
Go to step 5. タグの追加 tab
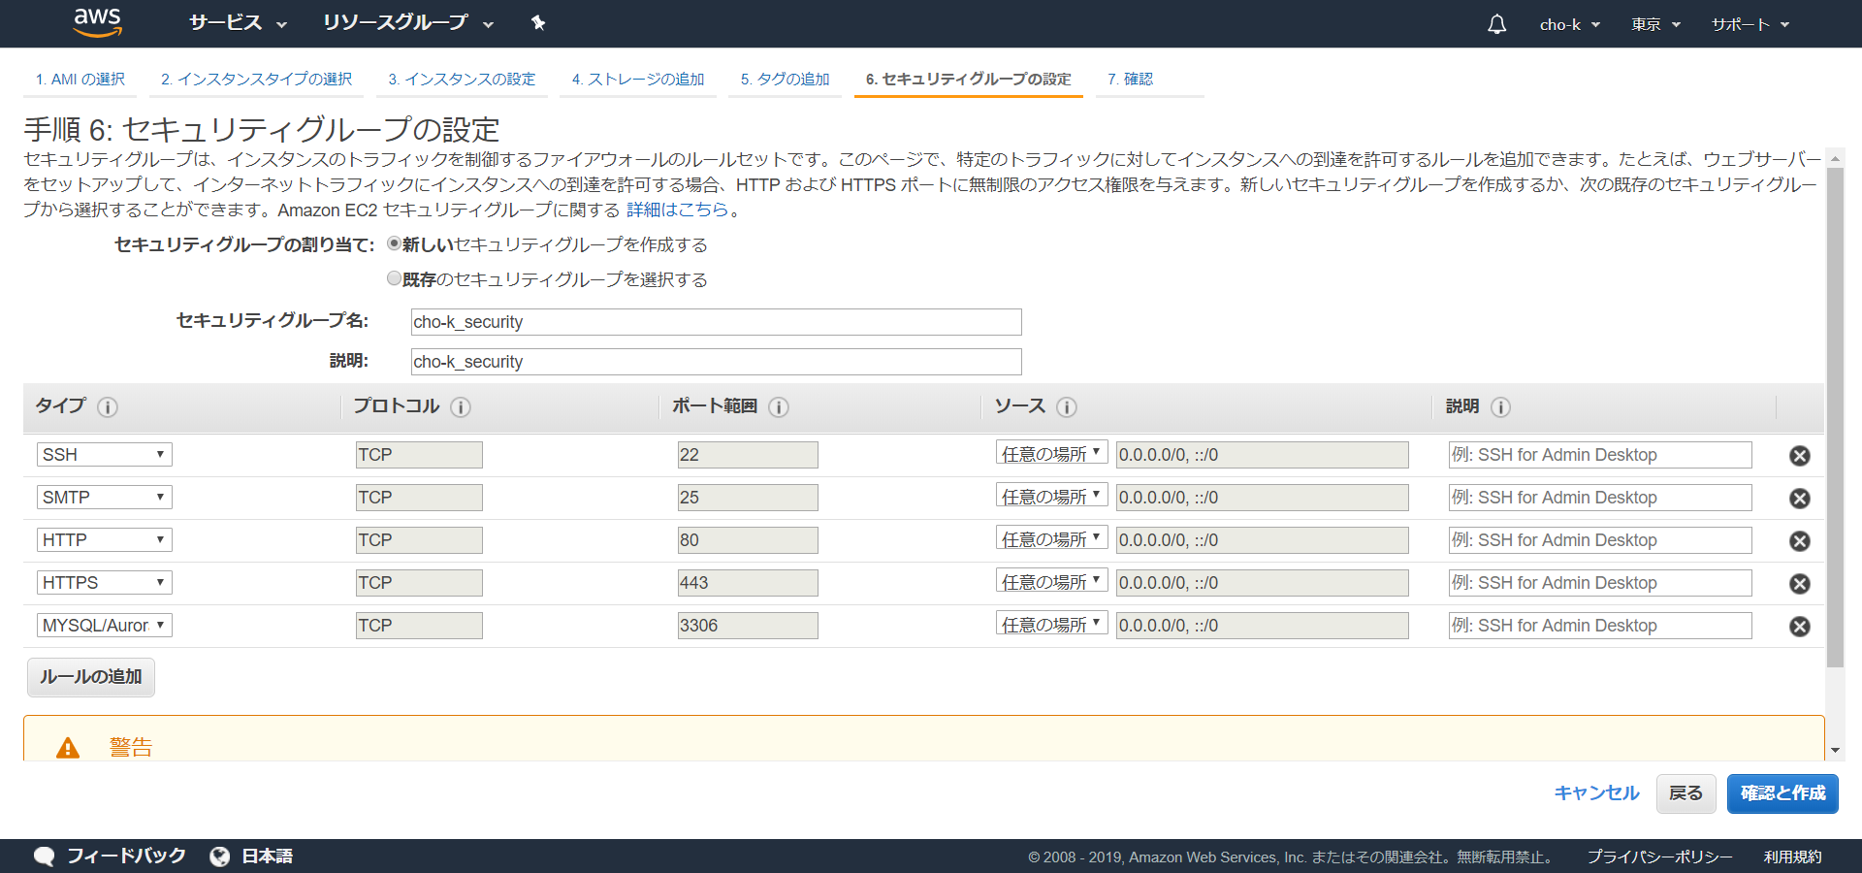pyautogui.click(x=786, y=80)
